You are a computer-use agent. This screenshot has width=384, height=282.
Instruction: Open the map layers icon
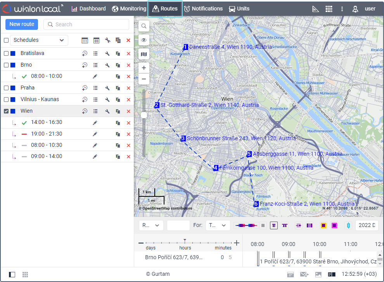(x=144, y=54)
